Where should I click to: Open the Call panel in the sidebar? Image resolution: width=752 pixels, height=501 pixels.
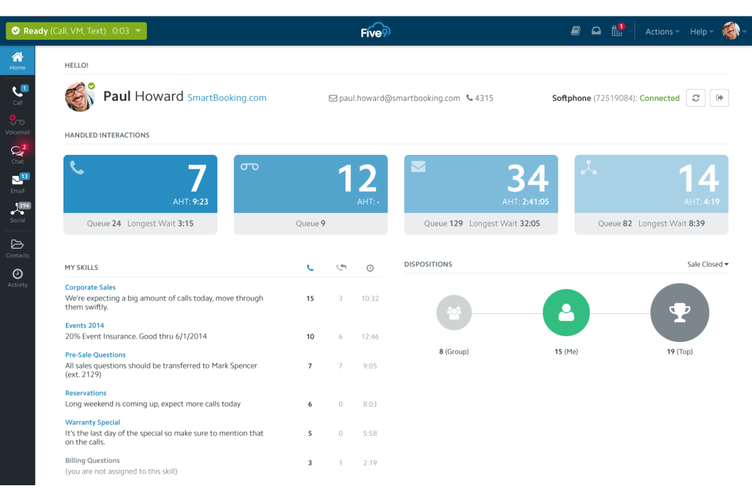17,94
